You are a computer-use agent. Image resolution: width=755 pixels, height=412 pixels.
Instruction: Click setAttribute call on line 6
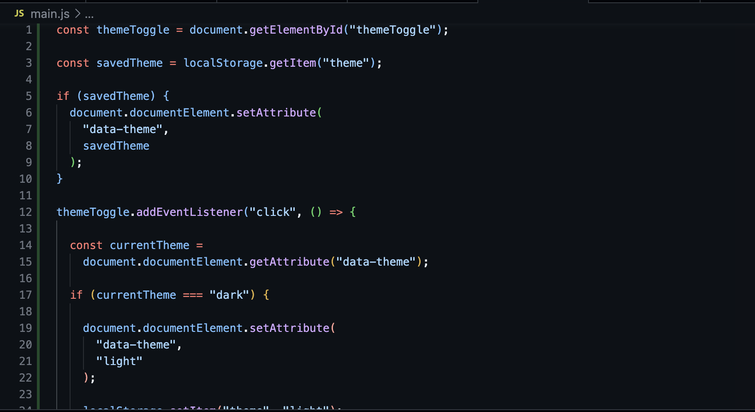(276, 113)
